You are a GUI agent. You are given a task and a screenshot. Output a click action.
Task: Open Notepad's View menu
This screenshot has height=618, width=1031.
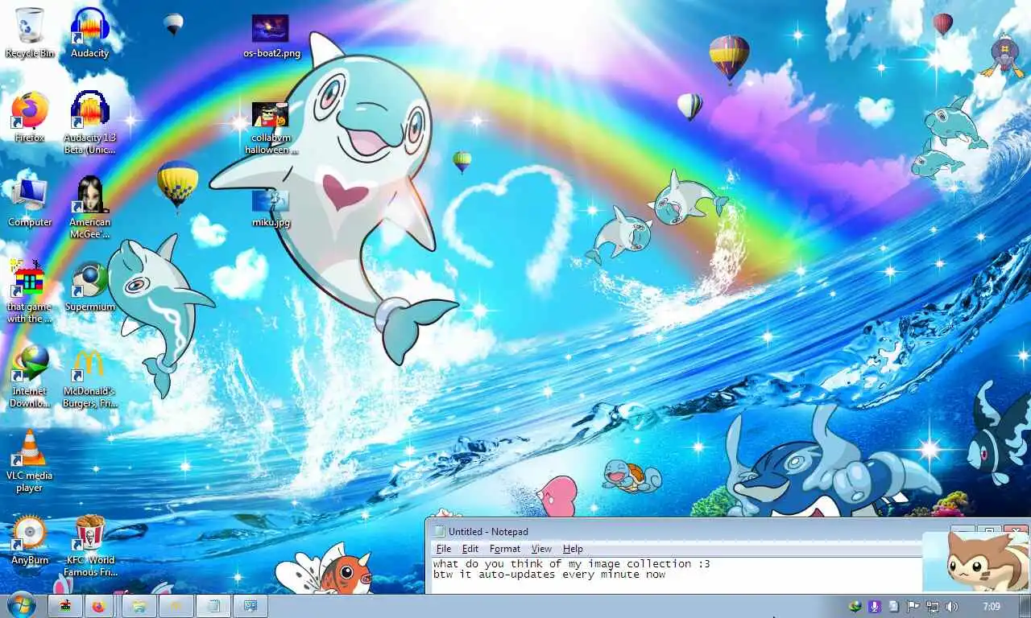[x=541, y=549]
